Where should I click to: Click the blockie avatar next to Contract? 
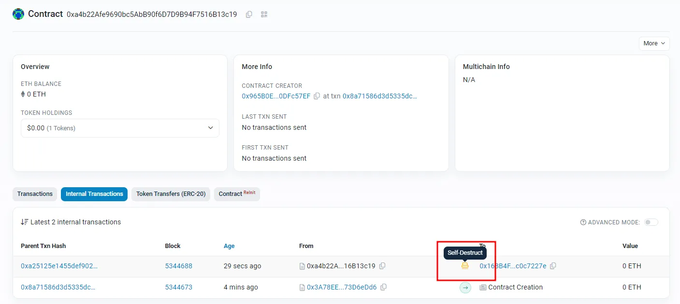[x=18, y=14]
